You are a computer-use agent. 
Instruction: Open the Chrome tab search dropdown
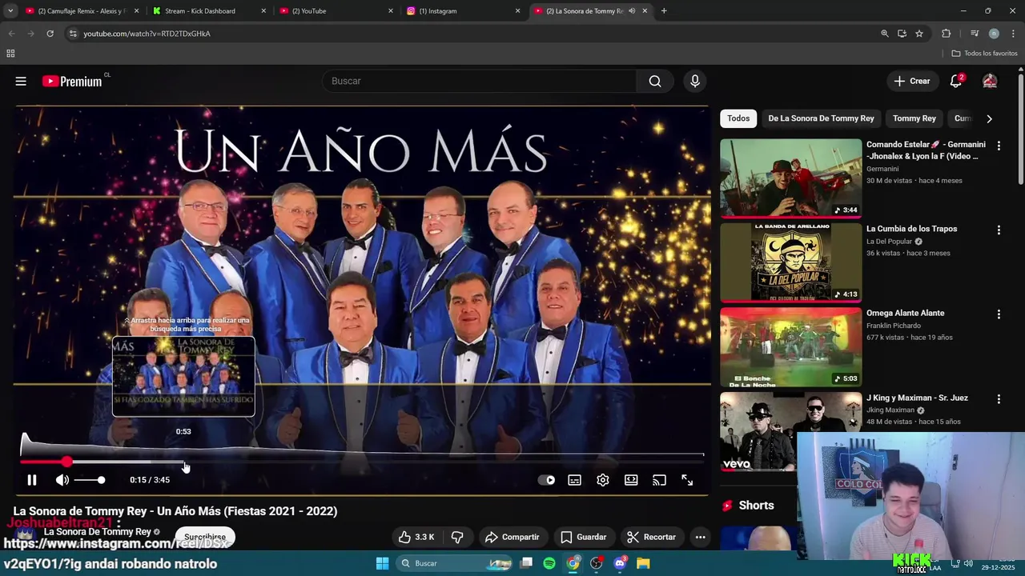click(x=10, y=11)
